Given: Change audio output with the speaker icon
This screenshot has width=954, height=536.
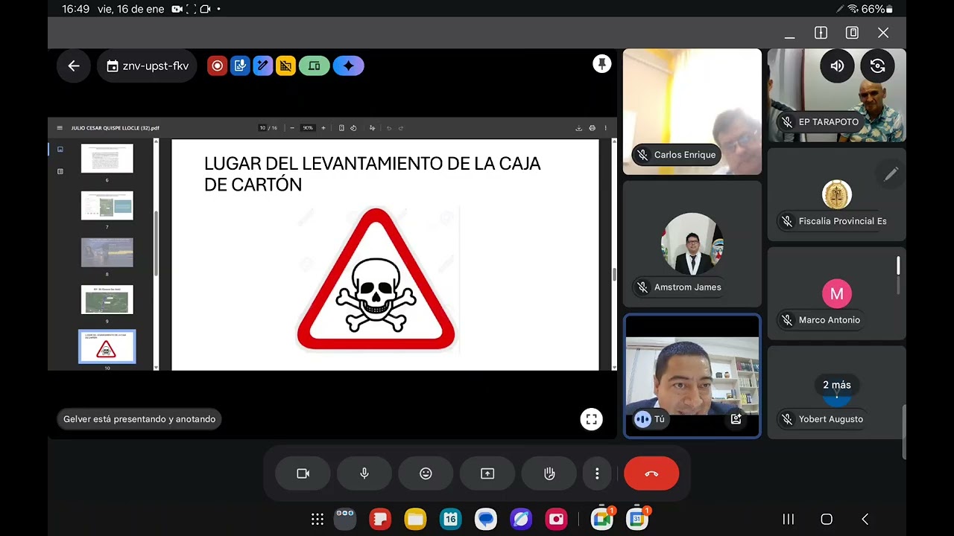Looking at the screenshot, I should (x=837, y=66).
